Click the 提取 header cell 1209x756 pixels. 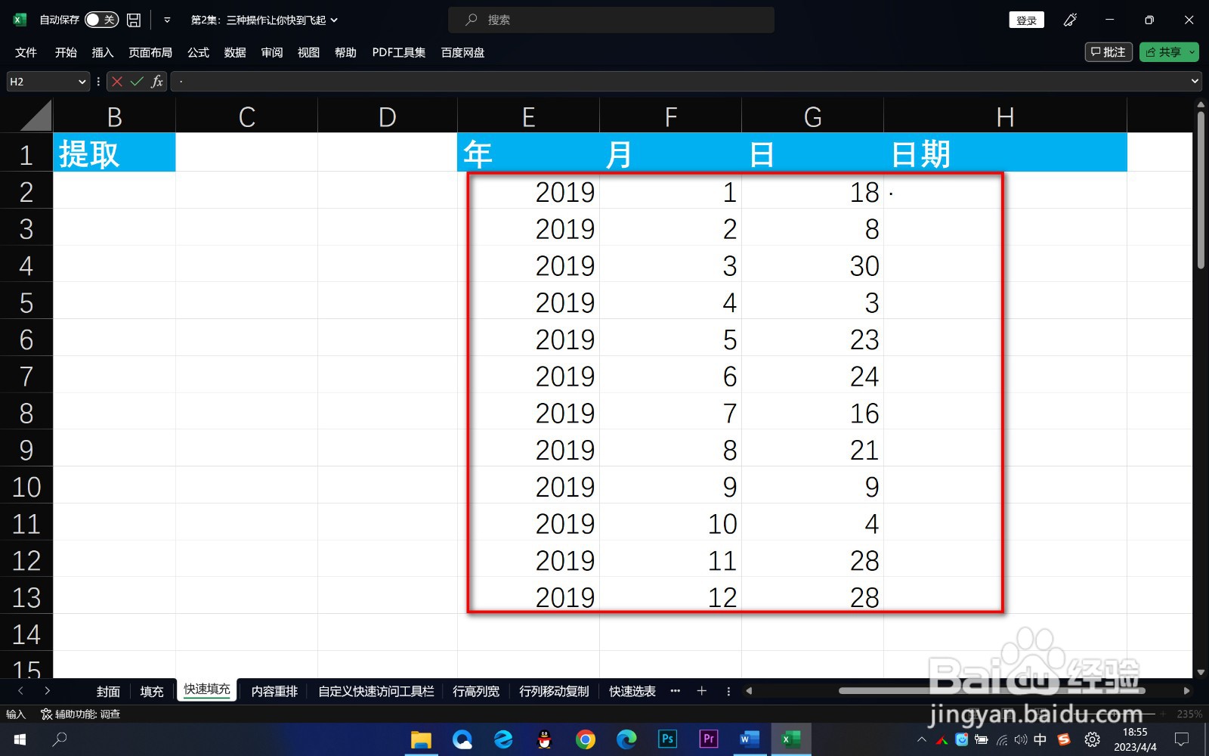(114, 153)
